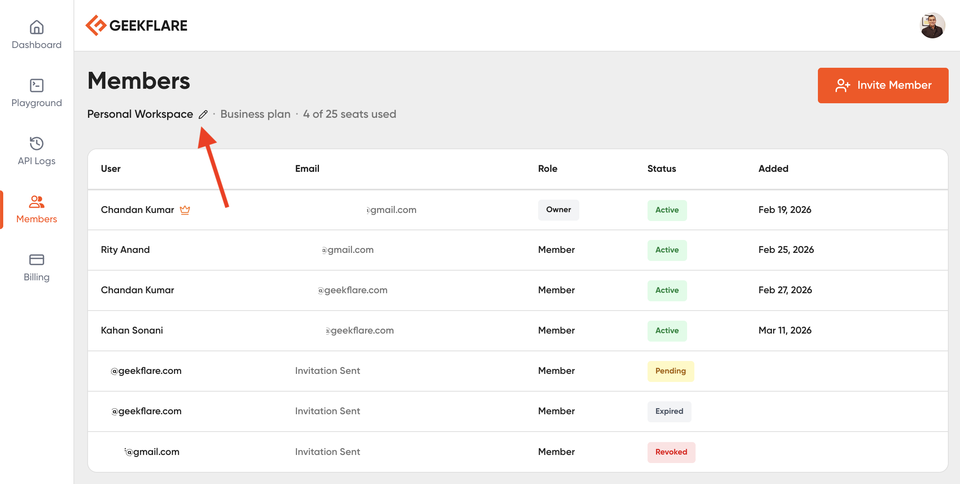The width and height of the screenshot is (960, 484).
Task: Click the Status column header
Action: [661, 169]
